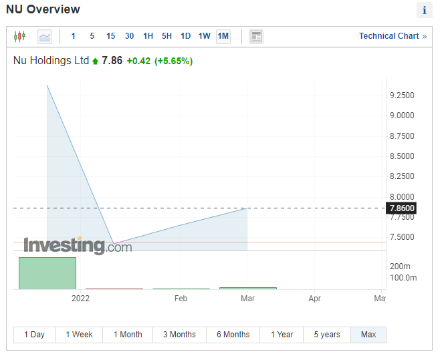Click the Mar axis label
The image size is (440, 358).
coord(248,299)
